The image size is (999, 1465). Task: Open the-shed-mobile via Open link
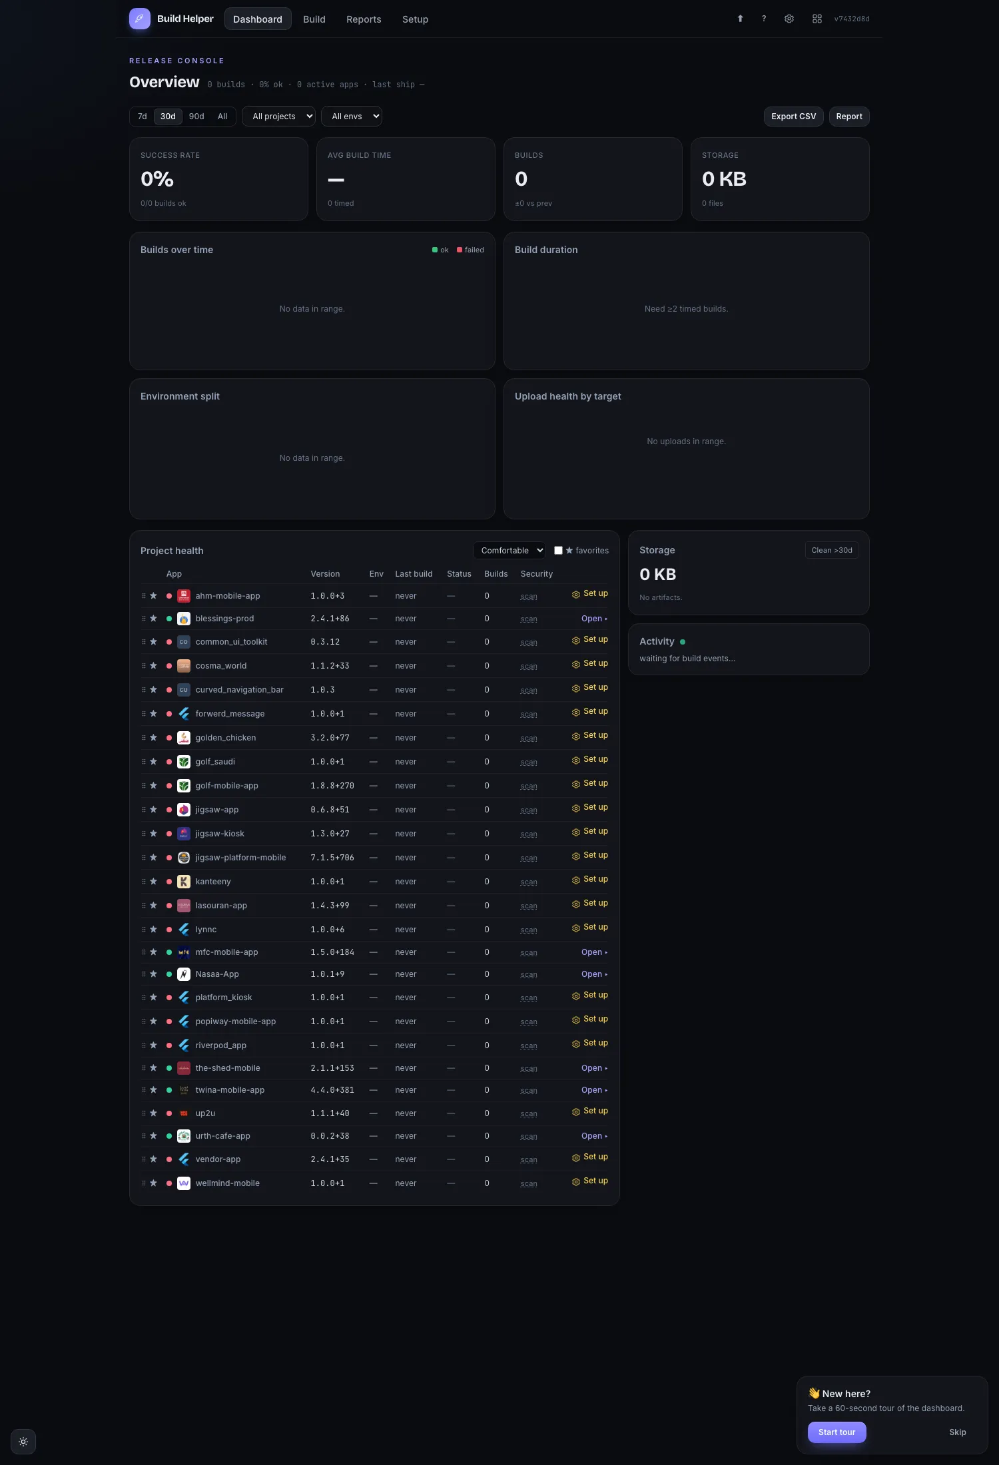[x=594, y=1068]
